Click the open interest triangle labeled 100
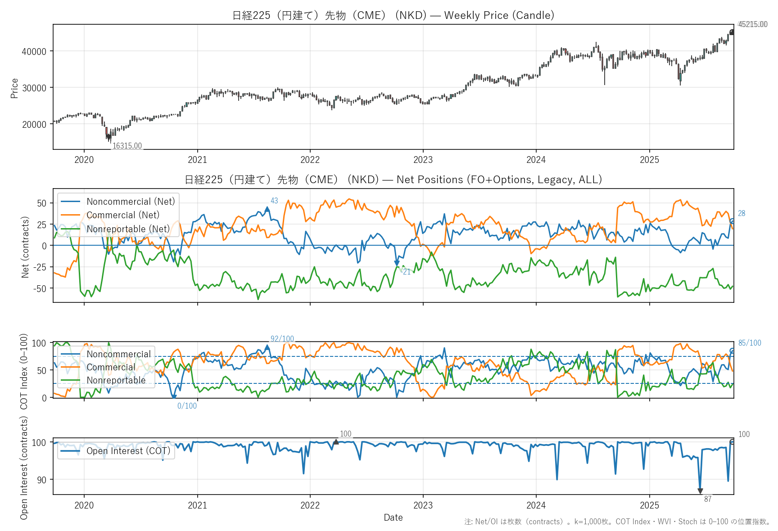Viewport: 778px width, 531px height. tap(336, 442)
